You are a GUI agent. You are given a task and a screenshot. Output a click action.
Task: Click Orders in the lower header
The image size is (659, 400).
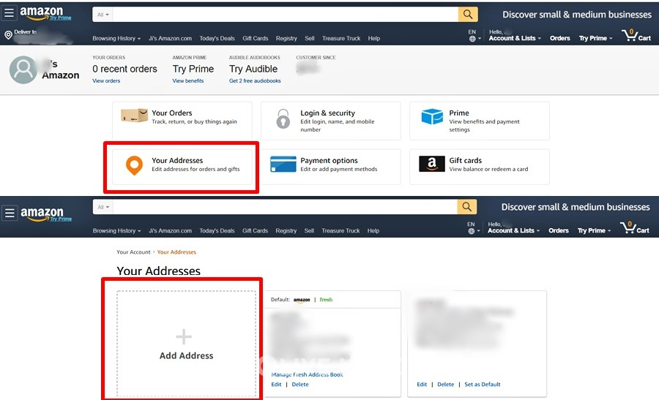point(559,230)
